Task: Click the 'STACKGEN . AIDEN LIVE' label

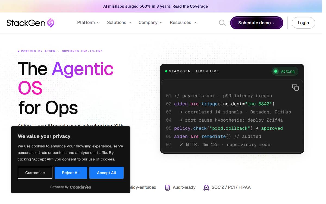Action: pos(194,71)
